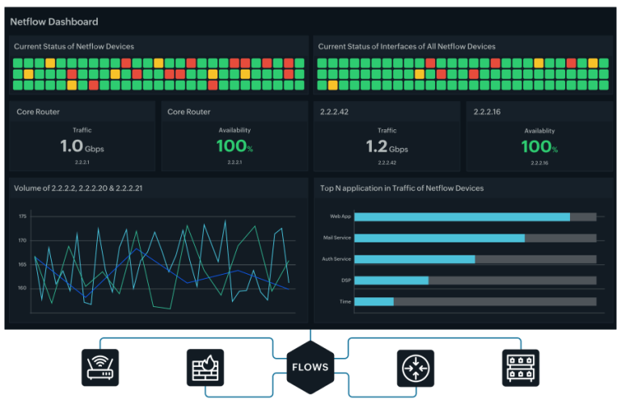Click the 2.2.2.42 Traffic 1.2 Gbps tile
Viewport: 621px width, 404px height.
tap(387, 136)
